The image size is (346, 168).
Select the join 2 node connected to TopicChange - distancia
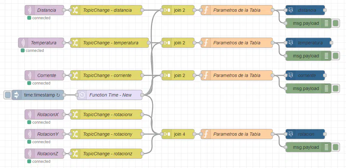pos(178,10)
